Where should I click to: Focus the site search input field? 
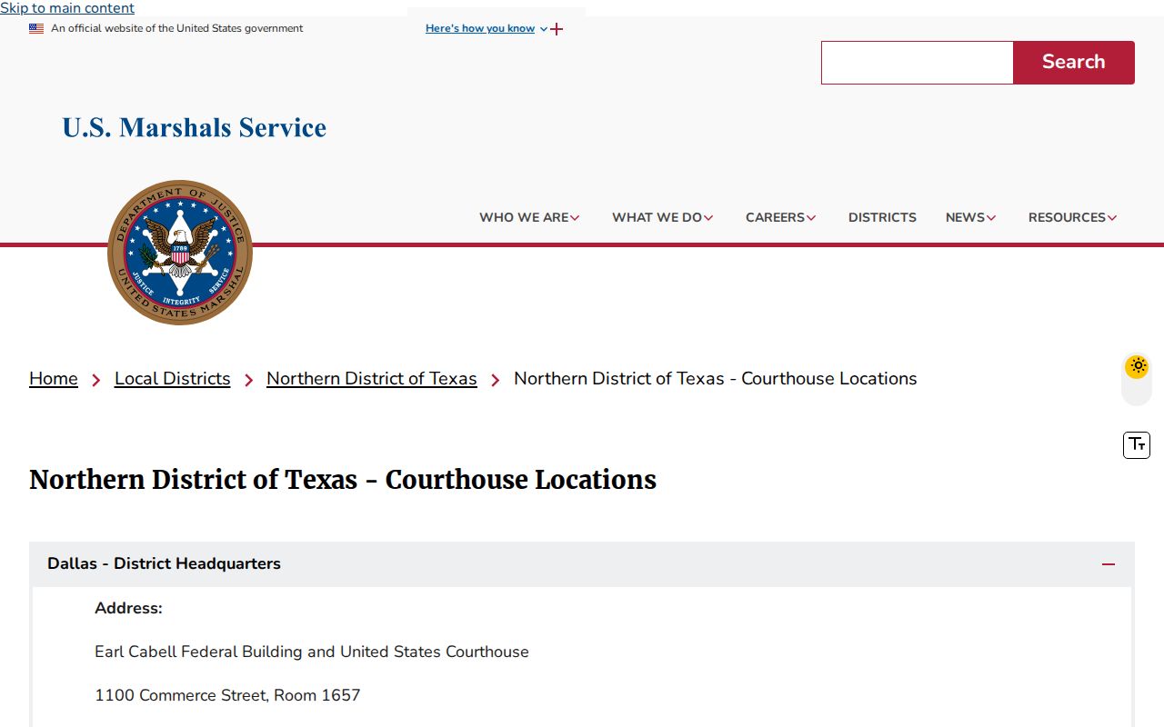click(x=918, y=63)
